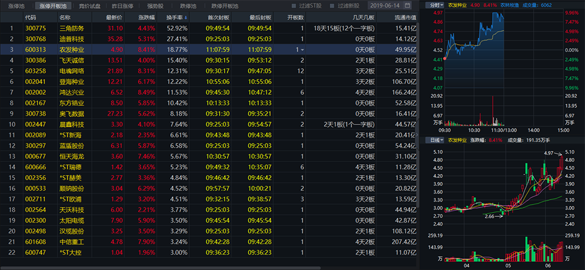
Task: Select the *ST赫美 stock row
Action: click(x=208, y=178)
